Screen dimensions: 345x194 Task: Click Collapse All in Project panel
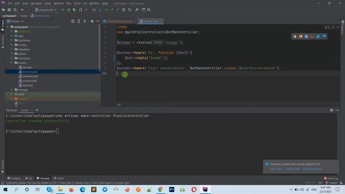click(85, 22)
